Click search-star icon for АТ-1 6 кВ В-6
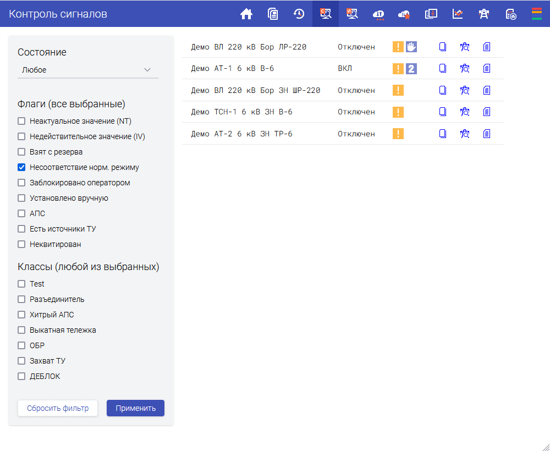This screenshot has height=451, width=550. point(465,69)
